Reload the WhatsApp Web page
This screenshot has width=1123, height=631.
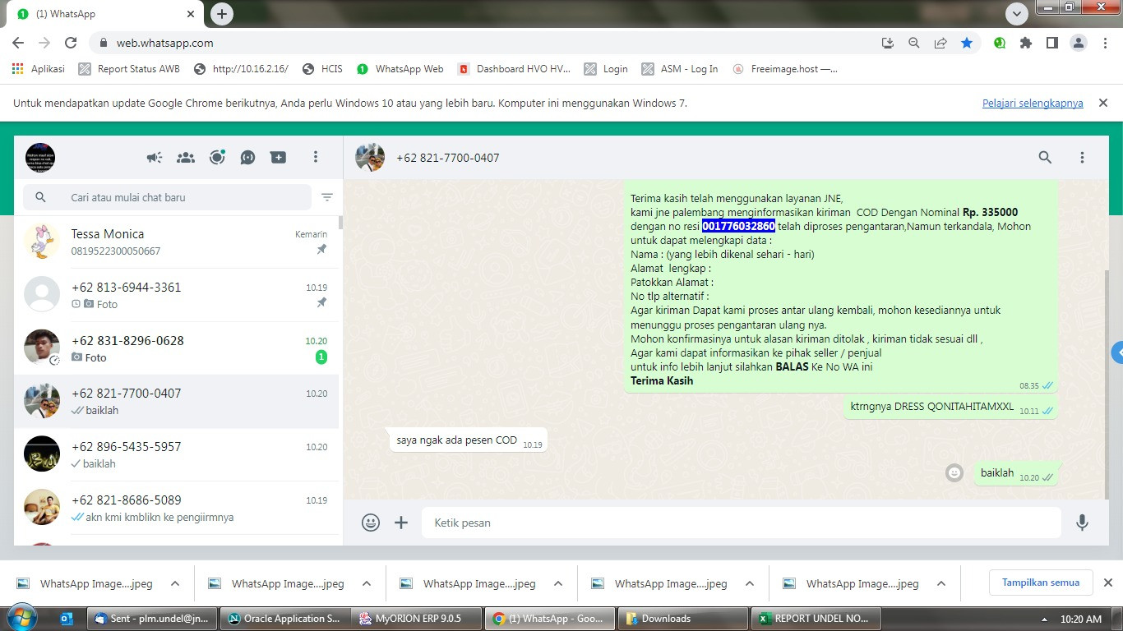tap(71, 43)
